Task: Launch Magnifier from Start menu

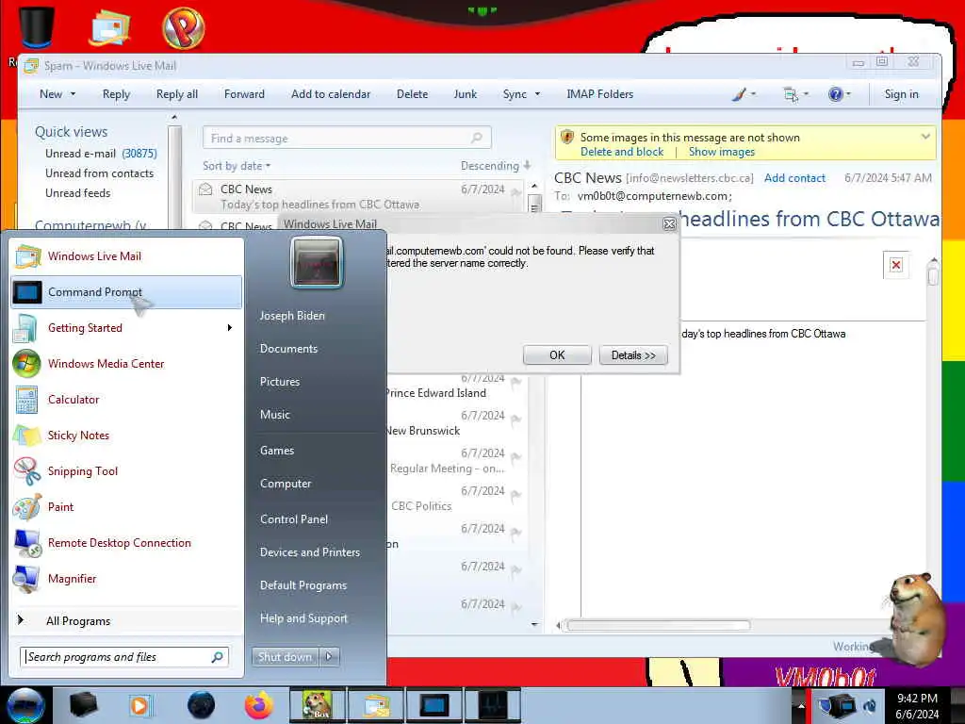Action: click(126, 579)
